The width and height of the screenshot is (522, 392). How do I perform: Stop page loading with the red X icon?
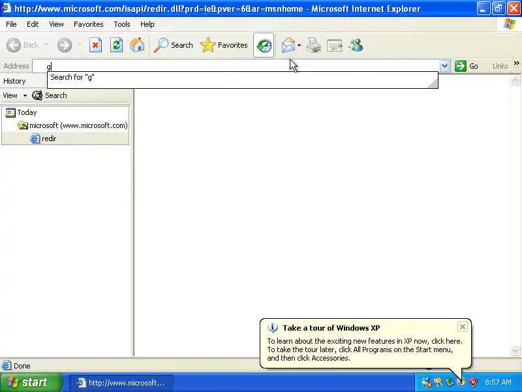(x=95, y=45)
